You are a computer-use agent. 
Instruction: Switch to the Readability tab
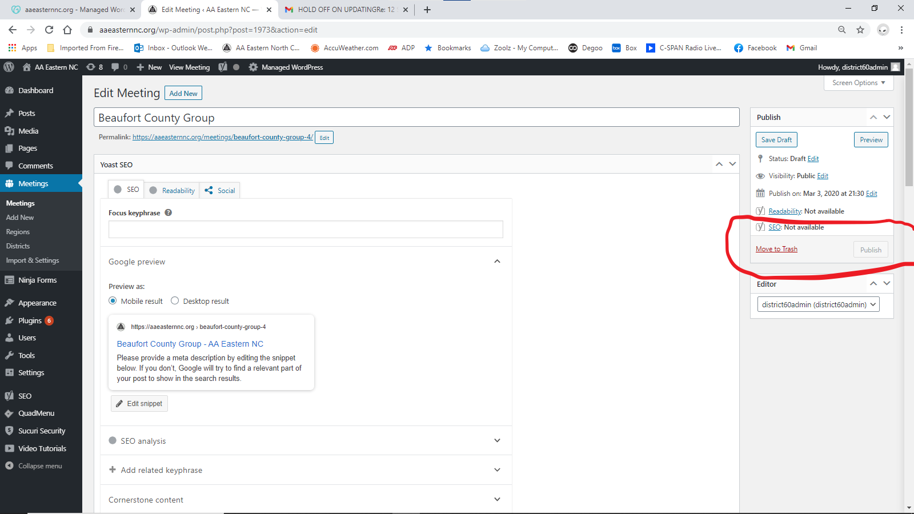[172, 190]
